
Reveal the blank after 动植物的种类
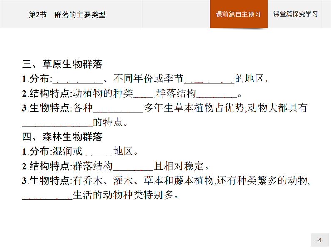pos(144,94)
